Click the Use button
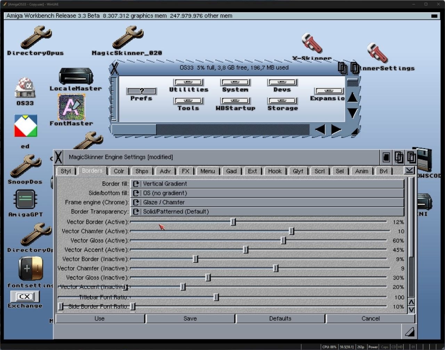This screenshot has height=350, width=445. (100, 318)
